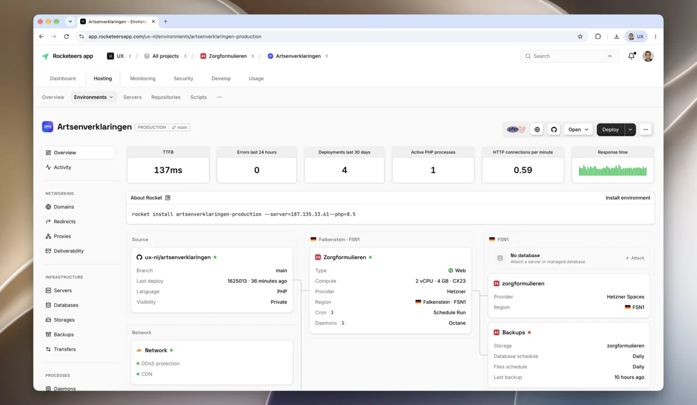Open the Servers sub tab
Screen dimensions: 697x405
click(x=132, y=97)
